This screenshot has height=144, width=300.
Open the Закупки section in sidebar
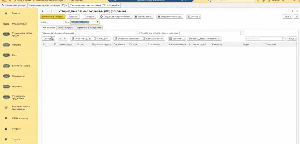click(16, 139)
